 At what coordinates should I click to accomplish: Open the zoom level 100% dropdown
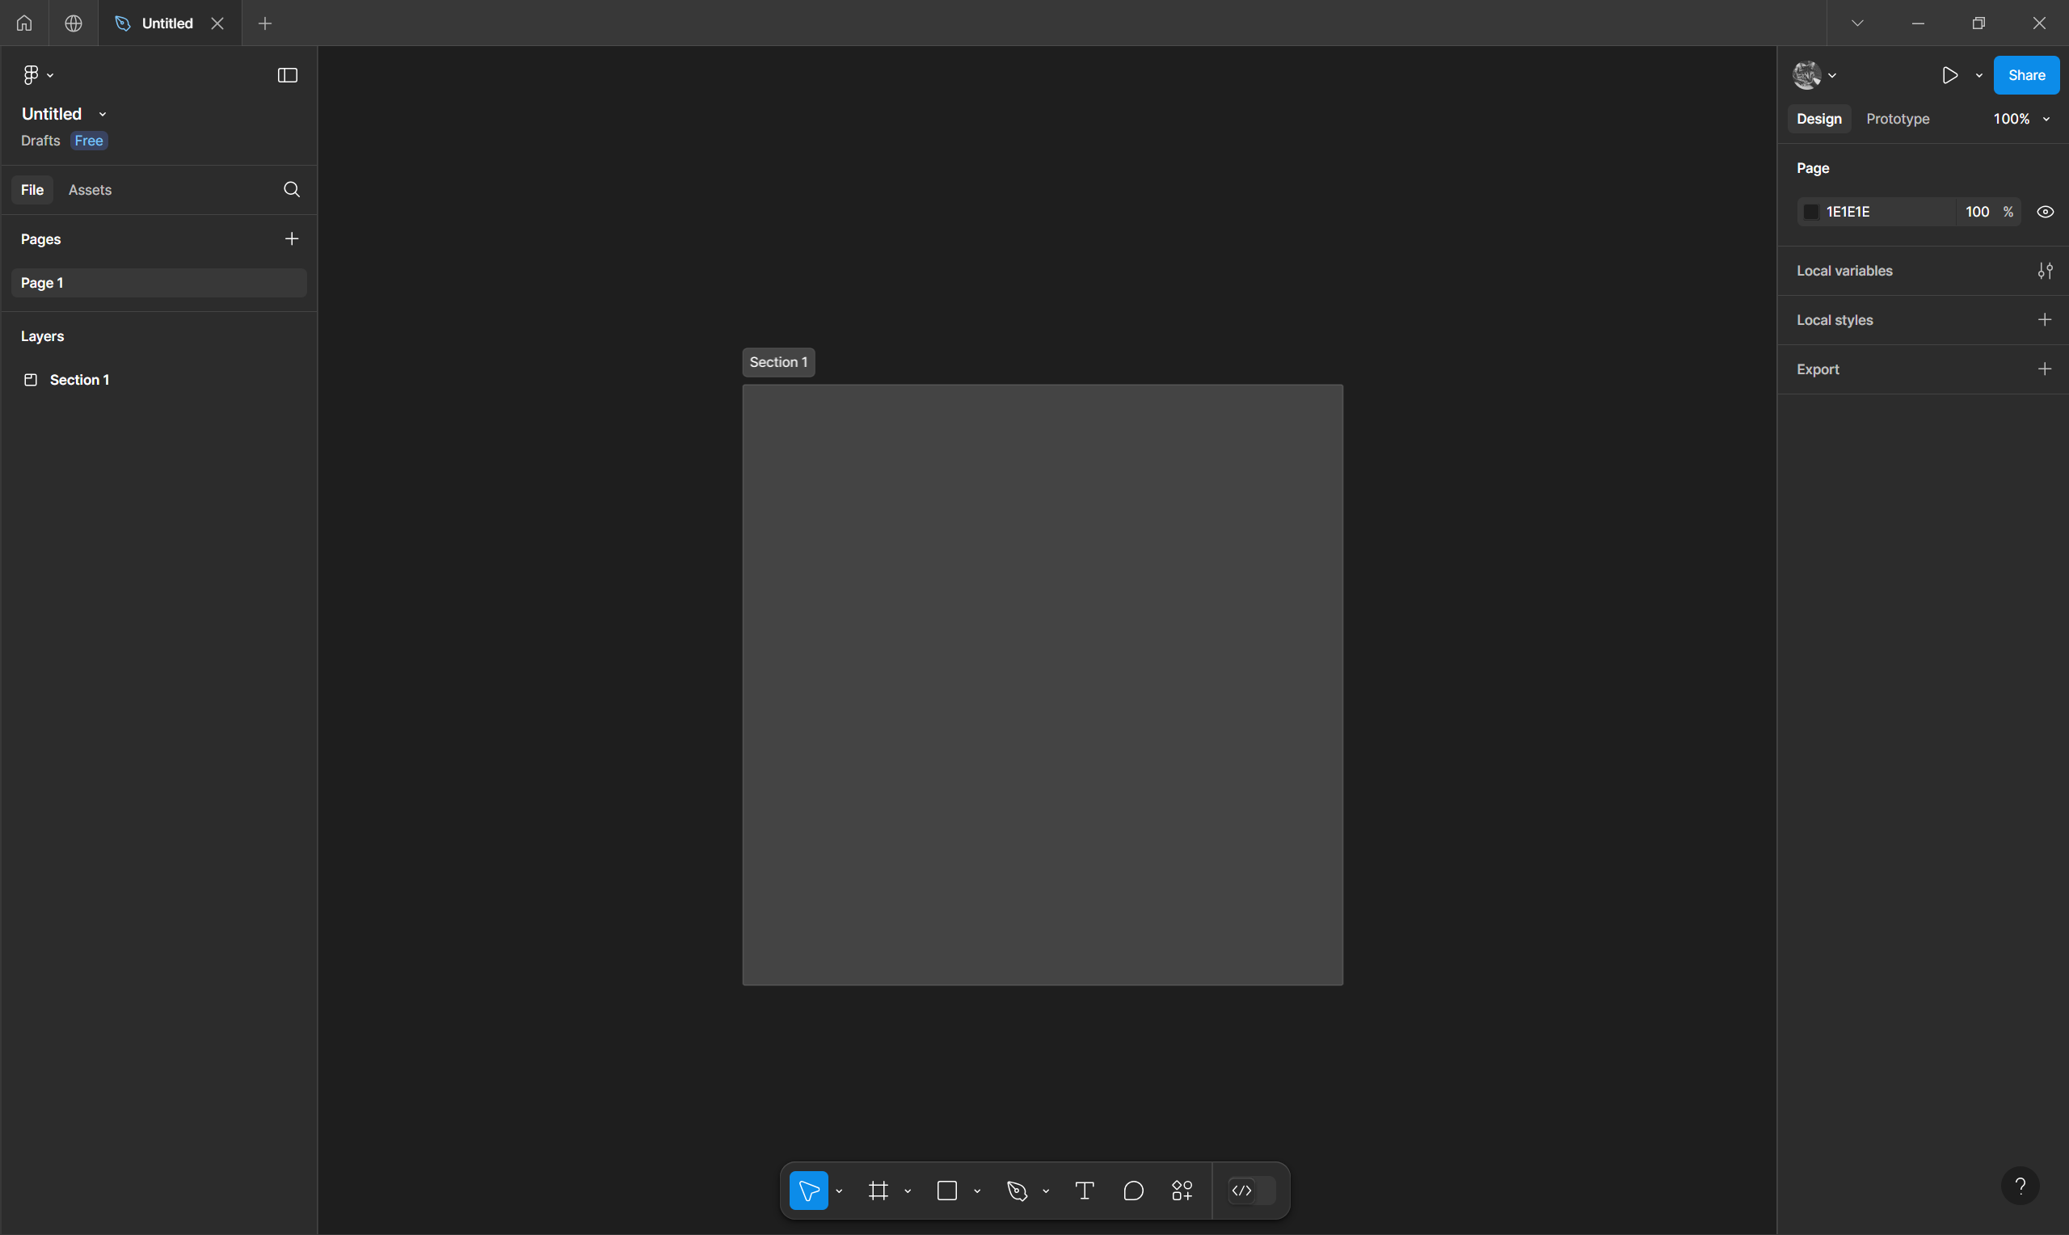pyautogui.click(x=2021, y=119)
